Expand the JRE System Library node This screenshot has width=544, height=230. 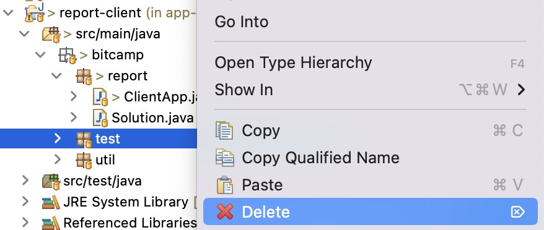[x=25, y=202]
